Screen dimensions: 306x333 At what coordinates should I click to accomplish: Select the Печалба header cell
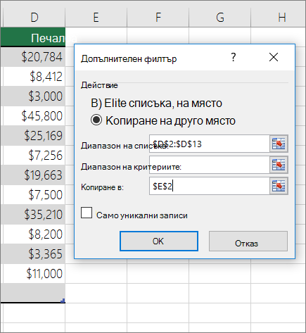coord(33,37)
